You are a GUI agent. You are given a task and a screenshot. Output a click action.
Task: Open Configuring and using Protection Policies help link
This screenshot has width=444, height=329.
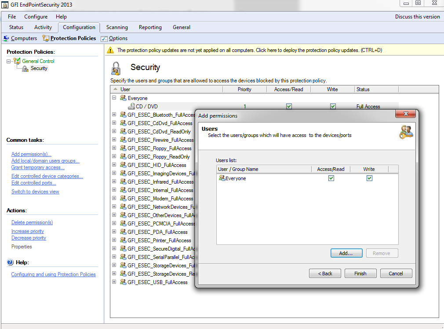click(x=54, y=274)
